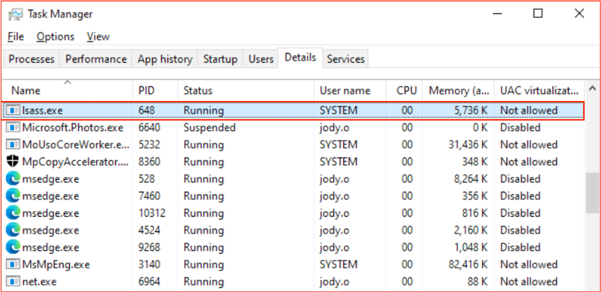Select the MsMpEng.exe process name
This screenshot has height=292, width=601.
pyautogui.click(x=56, y=265)
